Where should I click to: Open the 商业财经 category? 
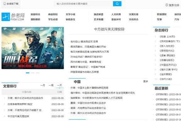[53, 14]
